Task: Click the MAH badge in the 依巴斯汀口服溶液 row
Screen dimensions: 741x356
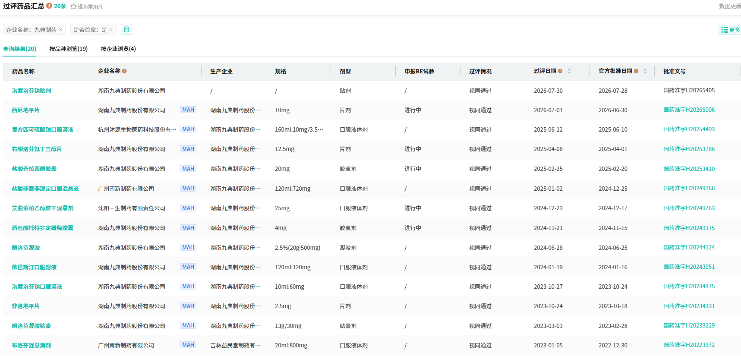Action: (x=188, y=267)
